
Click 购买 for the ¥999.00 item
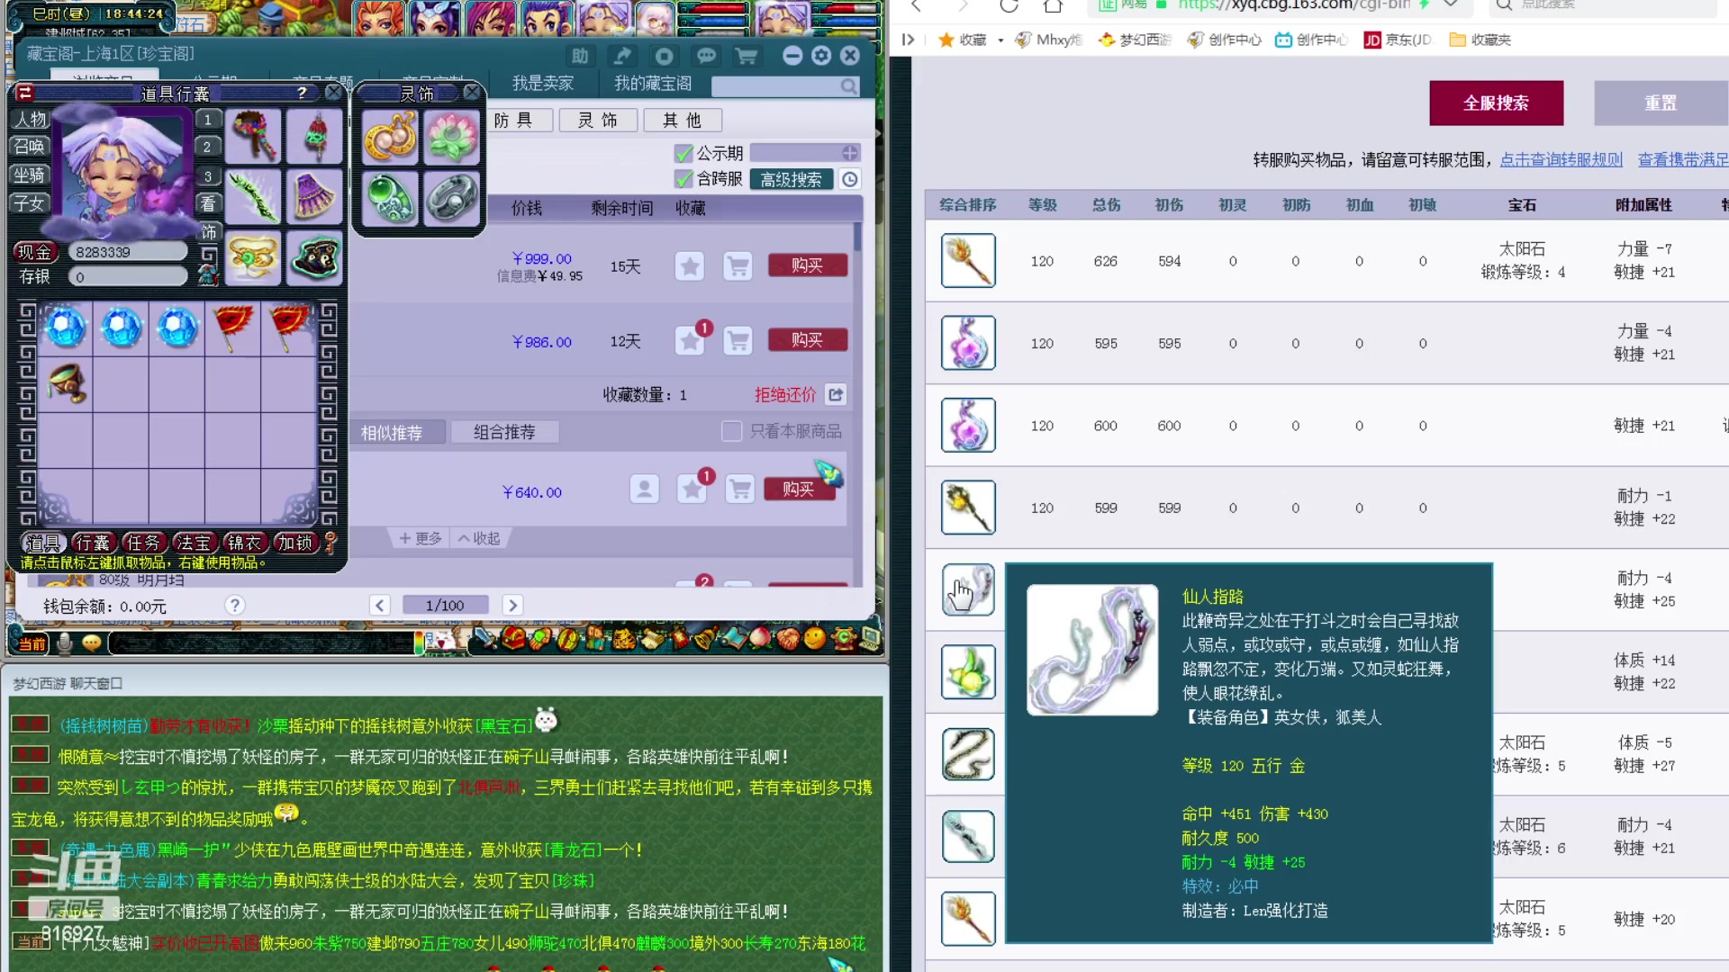tap(808, 265)
